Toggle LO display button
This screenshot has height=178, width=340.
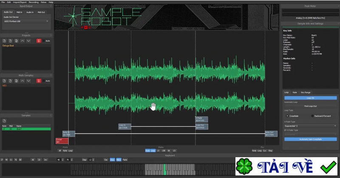pyautogui.click(x=174, y=151)
